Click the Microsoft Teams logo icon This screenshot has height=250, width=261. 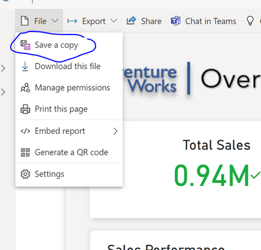click(x=176, y=21)
